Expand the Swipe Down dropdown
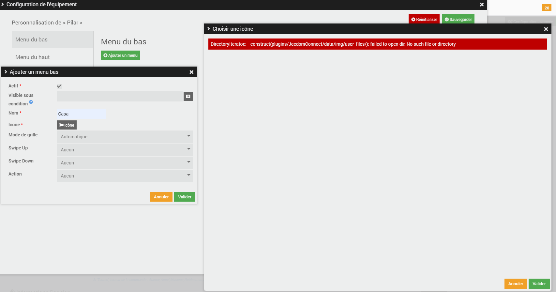 (125, 163)
